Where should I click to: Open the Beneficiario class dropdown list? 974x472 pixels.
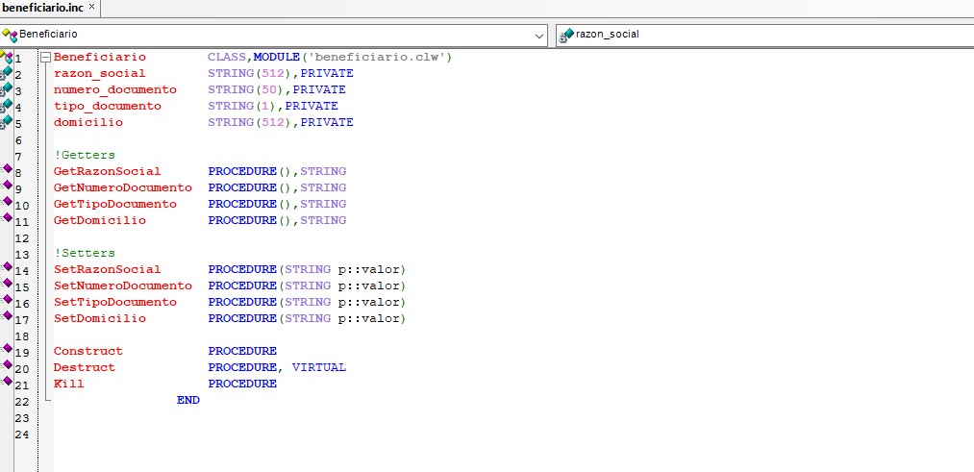click(x=539, y=35)
